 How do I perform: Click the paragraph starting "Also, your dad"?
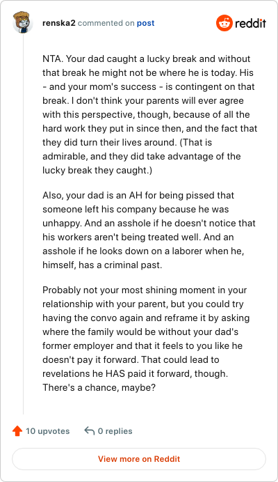(149, 231)
